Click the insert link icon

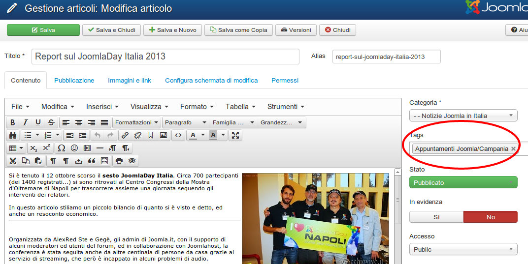(x=125, y=135)
